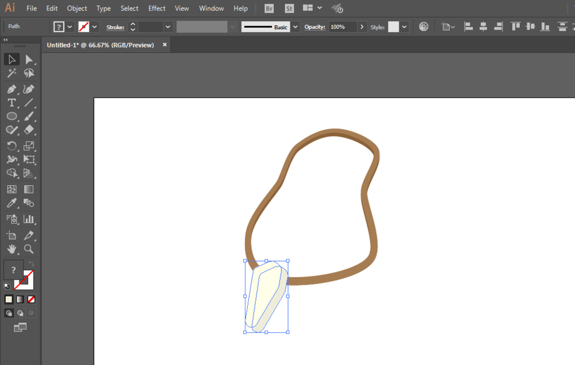The width and height of the screenshot is (575, 365).
Task: Open the Effect menu
Action: tap(156, 9)
